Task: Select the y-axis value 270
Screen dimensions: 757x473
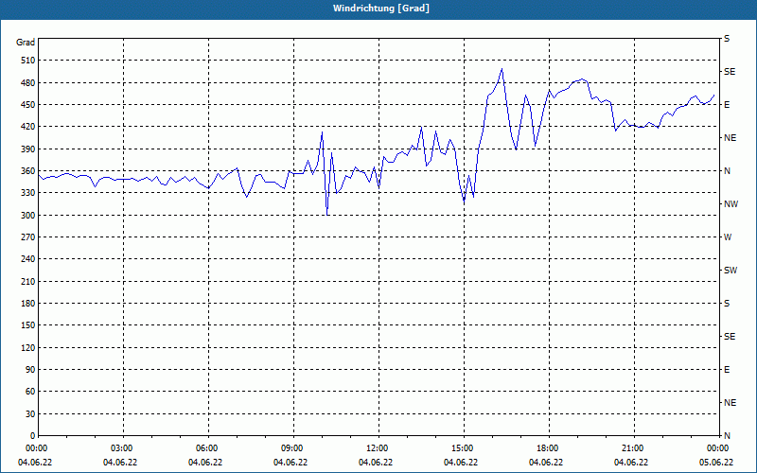Action: [x=28, y=237]
